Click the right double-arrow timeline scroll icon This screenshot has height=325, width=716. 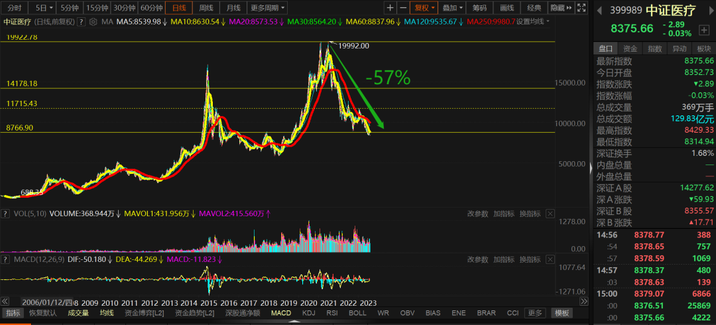pos(584,302)
